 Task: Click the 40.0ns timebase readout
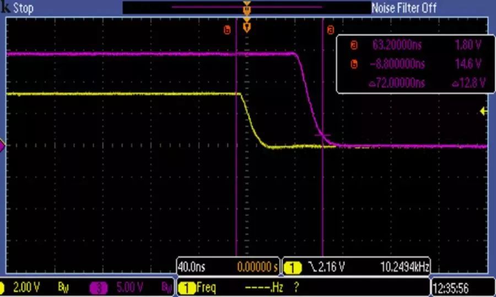pos(191,267)
